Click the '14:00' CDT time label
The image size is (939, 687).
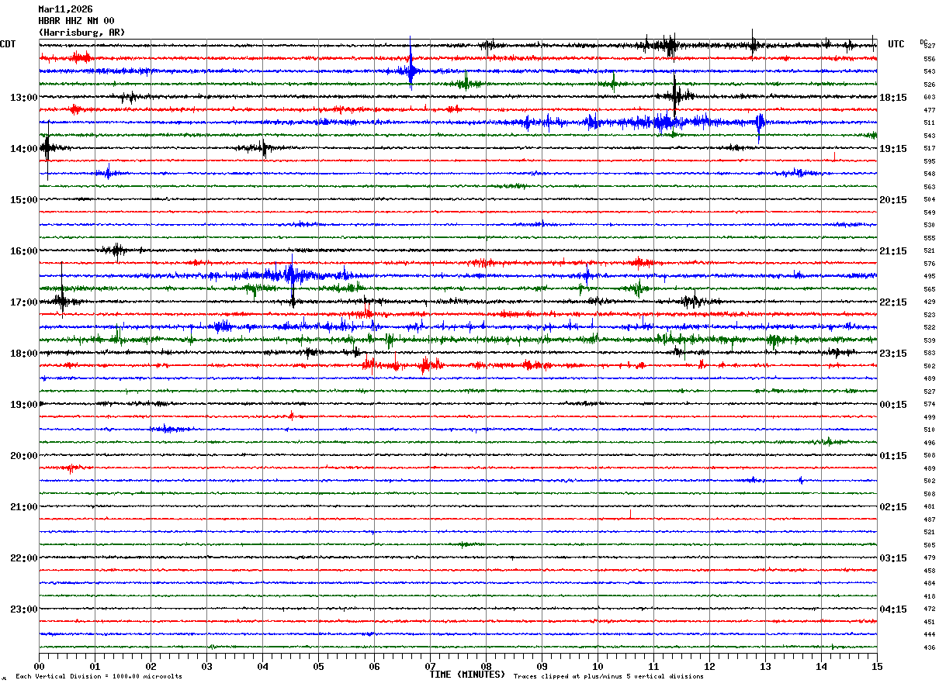tap(23, 149)
